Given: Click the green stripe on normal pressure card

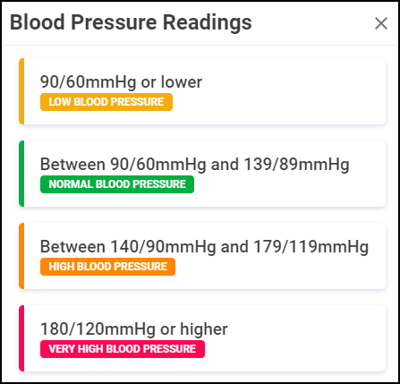Looking at the screenshot, I should [21, 174].
